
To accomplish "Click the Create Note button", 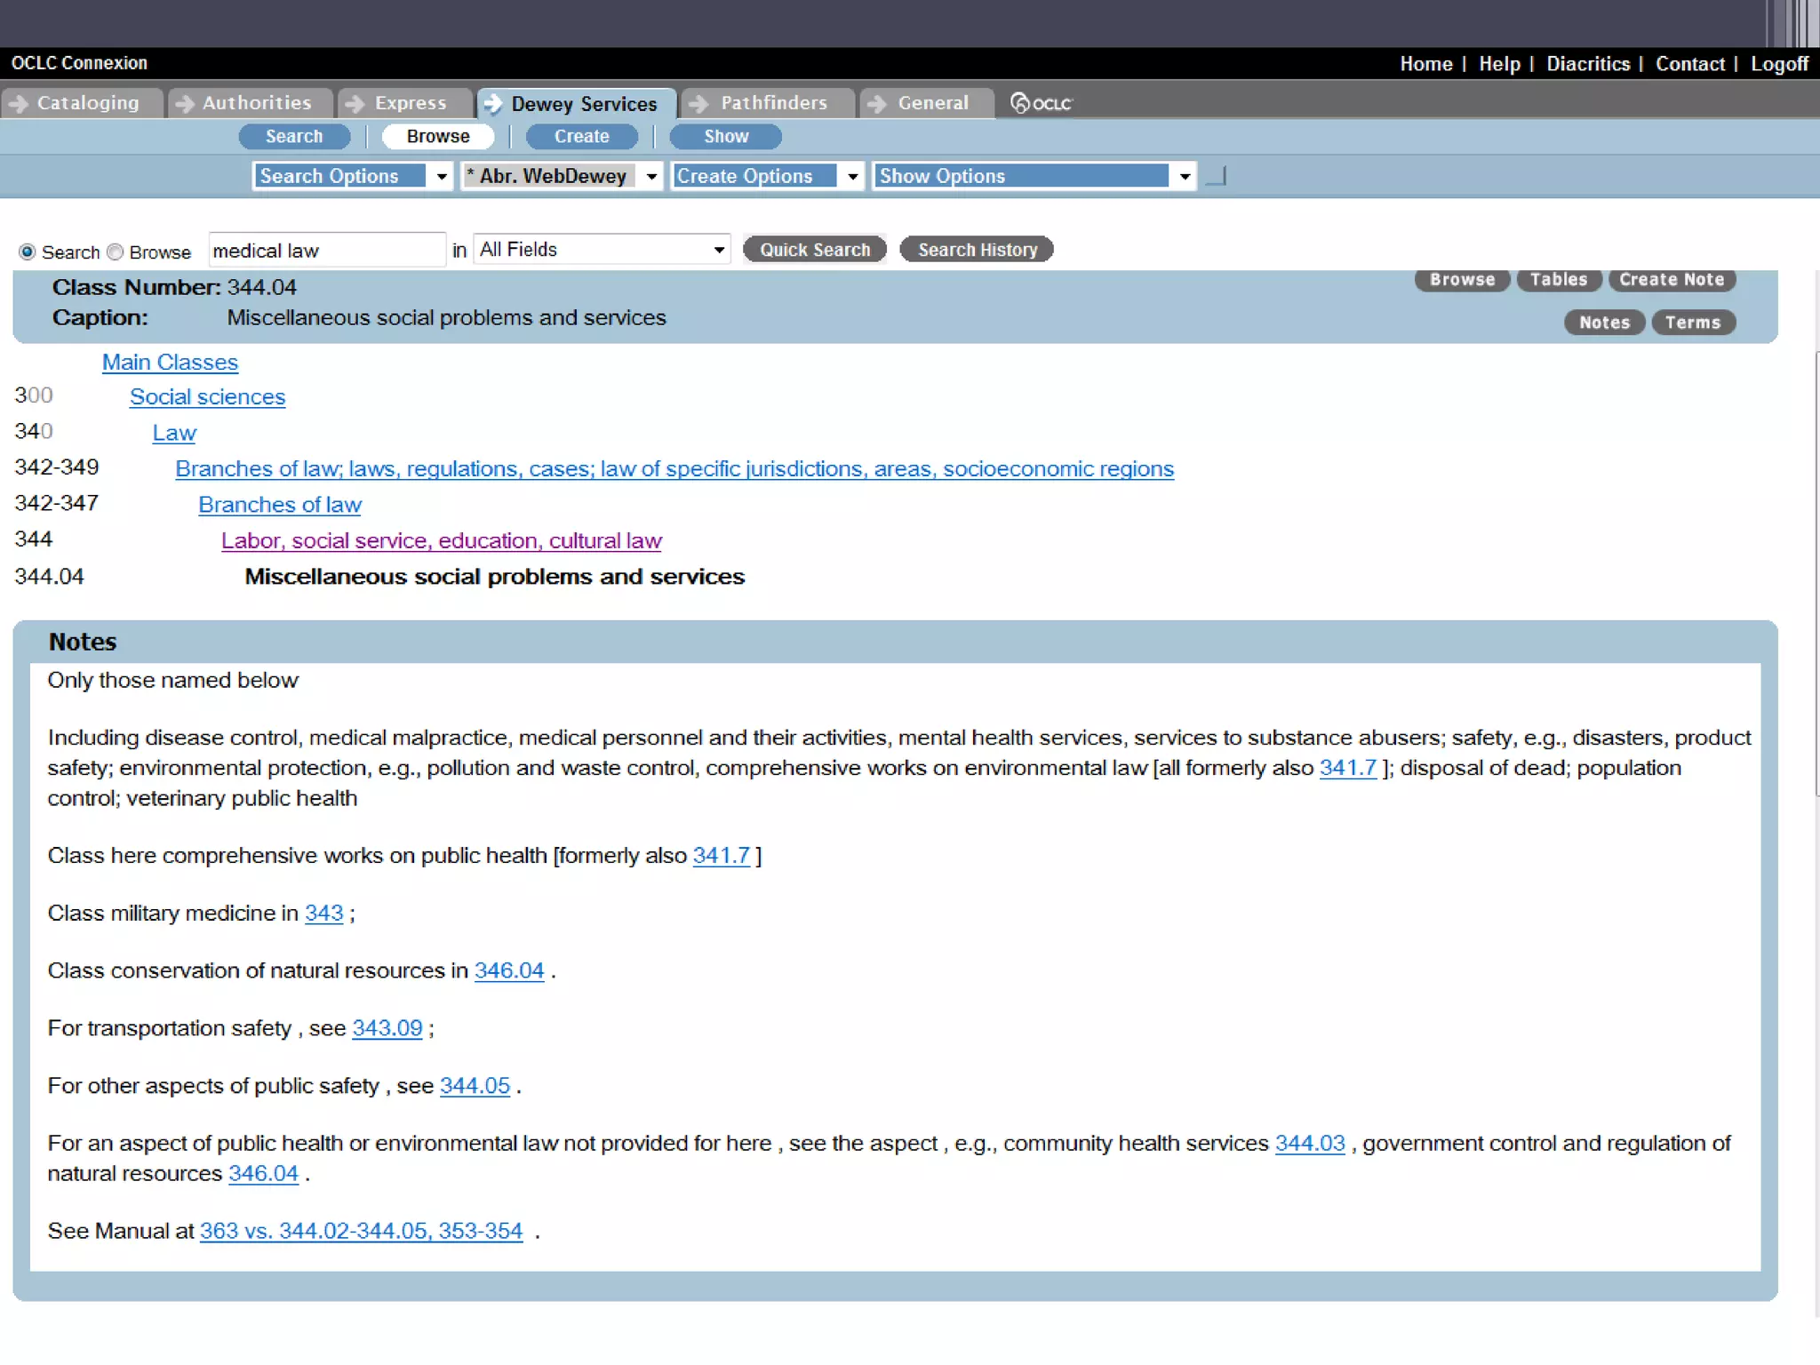I will pos(1671,279).
